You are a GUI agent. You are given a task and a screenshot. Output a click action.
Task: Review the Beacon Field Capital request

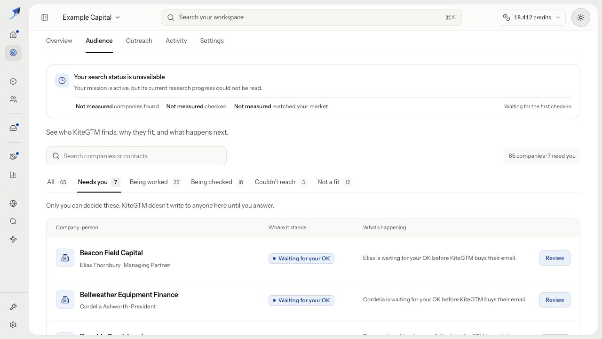pyautogui.click(x=555, y=258)
